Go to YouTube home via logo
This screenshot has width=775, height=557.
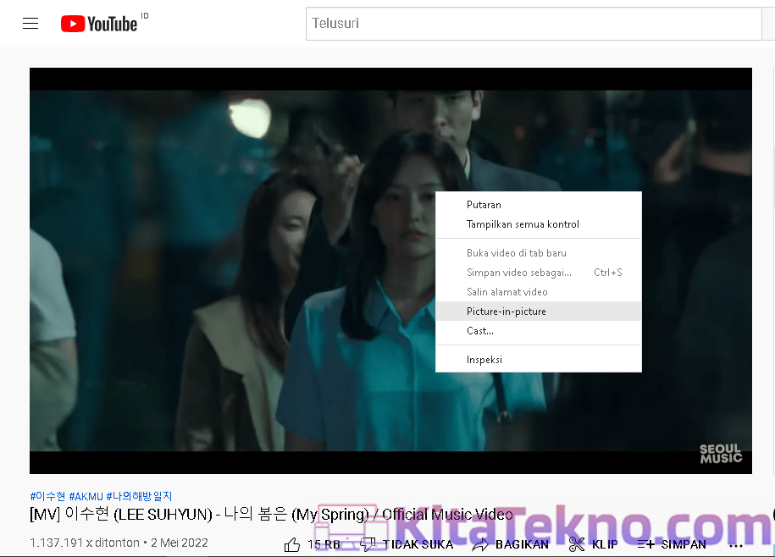(99, 24)
